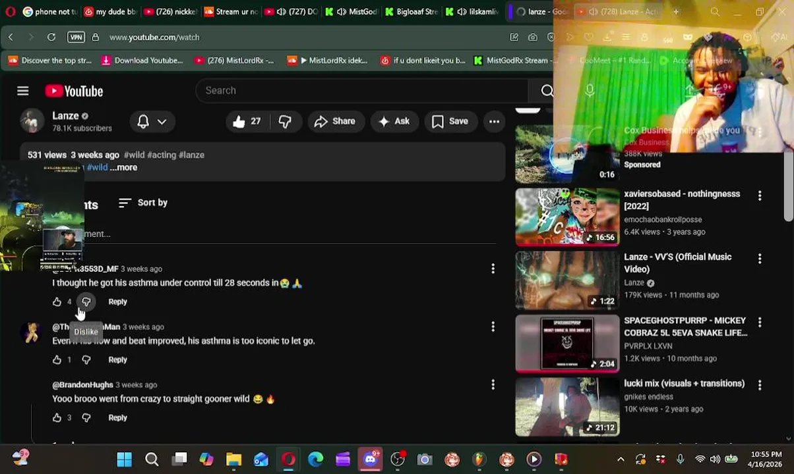Open options for lucki mix video
Image resolution: width=794 pixels, height=474 pixels.
pos(760,384)
